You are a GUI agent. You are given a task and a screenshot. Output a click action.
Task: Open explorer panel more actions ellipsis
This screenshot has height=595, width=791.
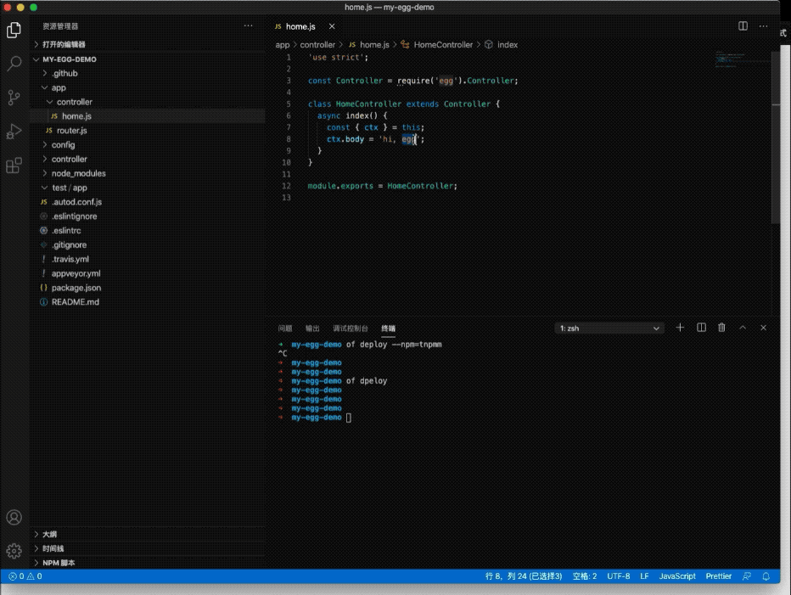(248, 25)
